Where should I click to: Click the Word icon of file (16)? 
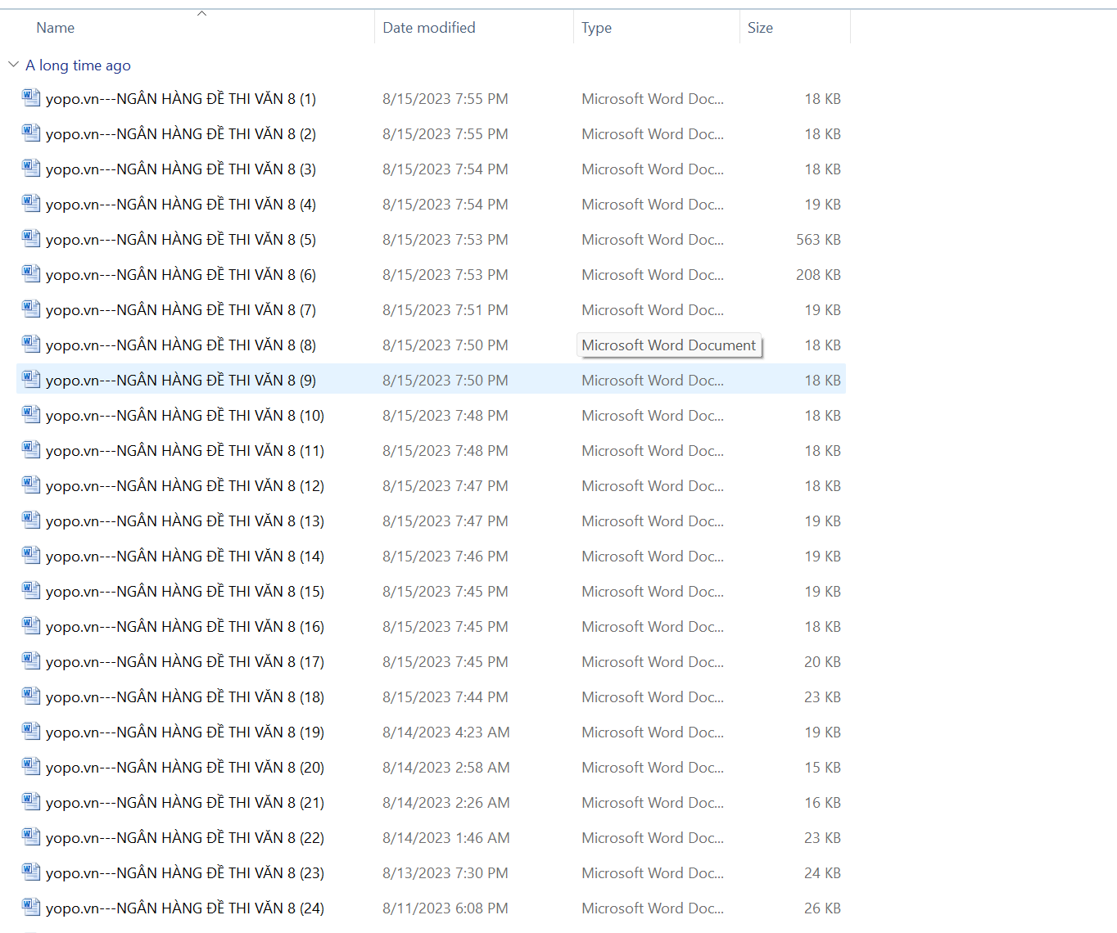click(31, 626)
